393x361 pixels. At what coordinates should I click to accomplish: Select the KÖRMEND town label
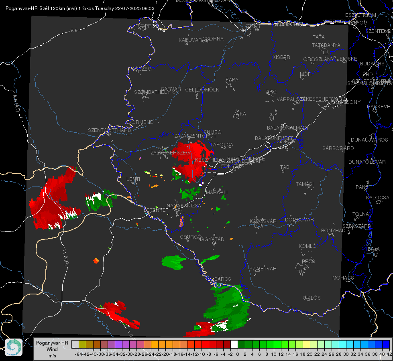[x=141, y=122]
